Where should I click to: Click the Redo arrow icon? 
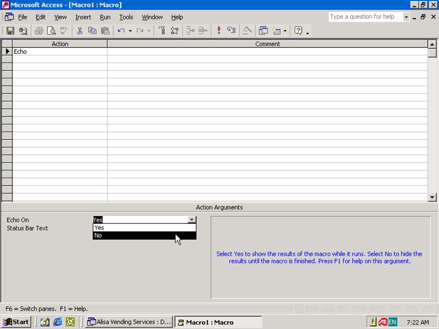point(140,31)
